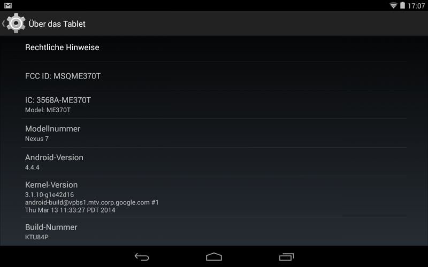
Task: Click the Nexus 7 model value
Action: (x=37, y=139)
